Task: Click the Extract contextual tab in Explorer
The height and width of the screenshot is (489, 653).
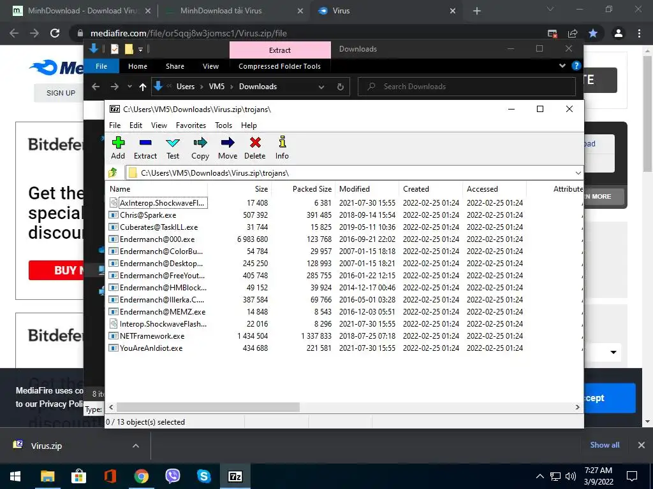Action: [x=280, y=50]
